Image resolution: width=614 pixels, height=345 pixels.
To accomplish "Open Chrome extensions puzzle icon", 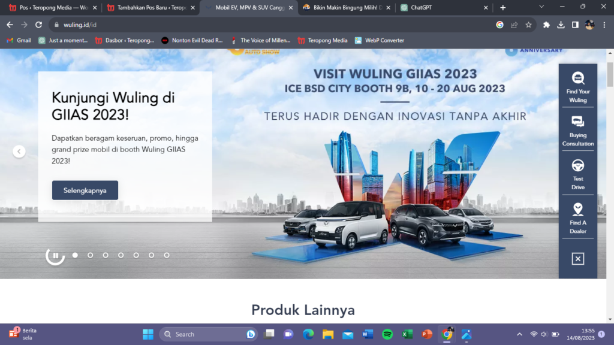I will tap(546, 25).
